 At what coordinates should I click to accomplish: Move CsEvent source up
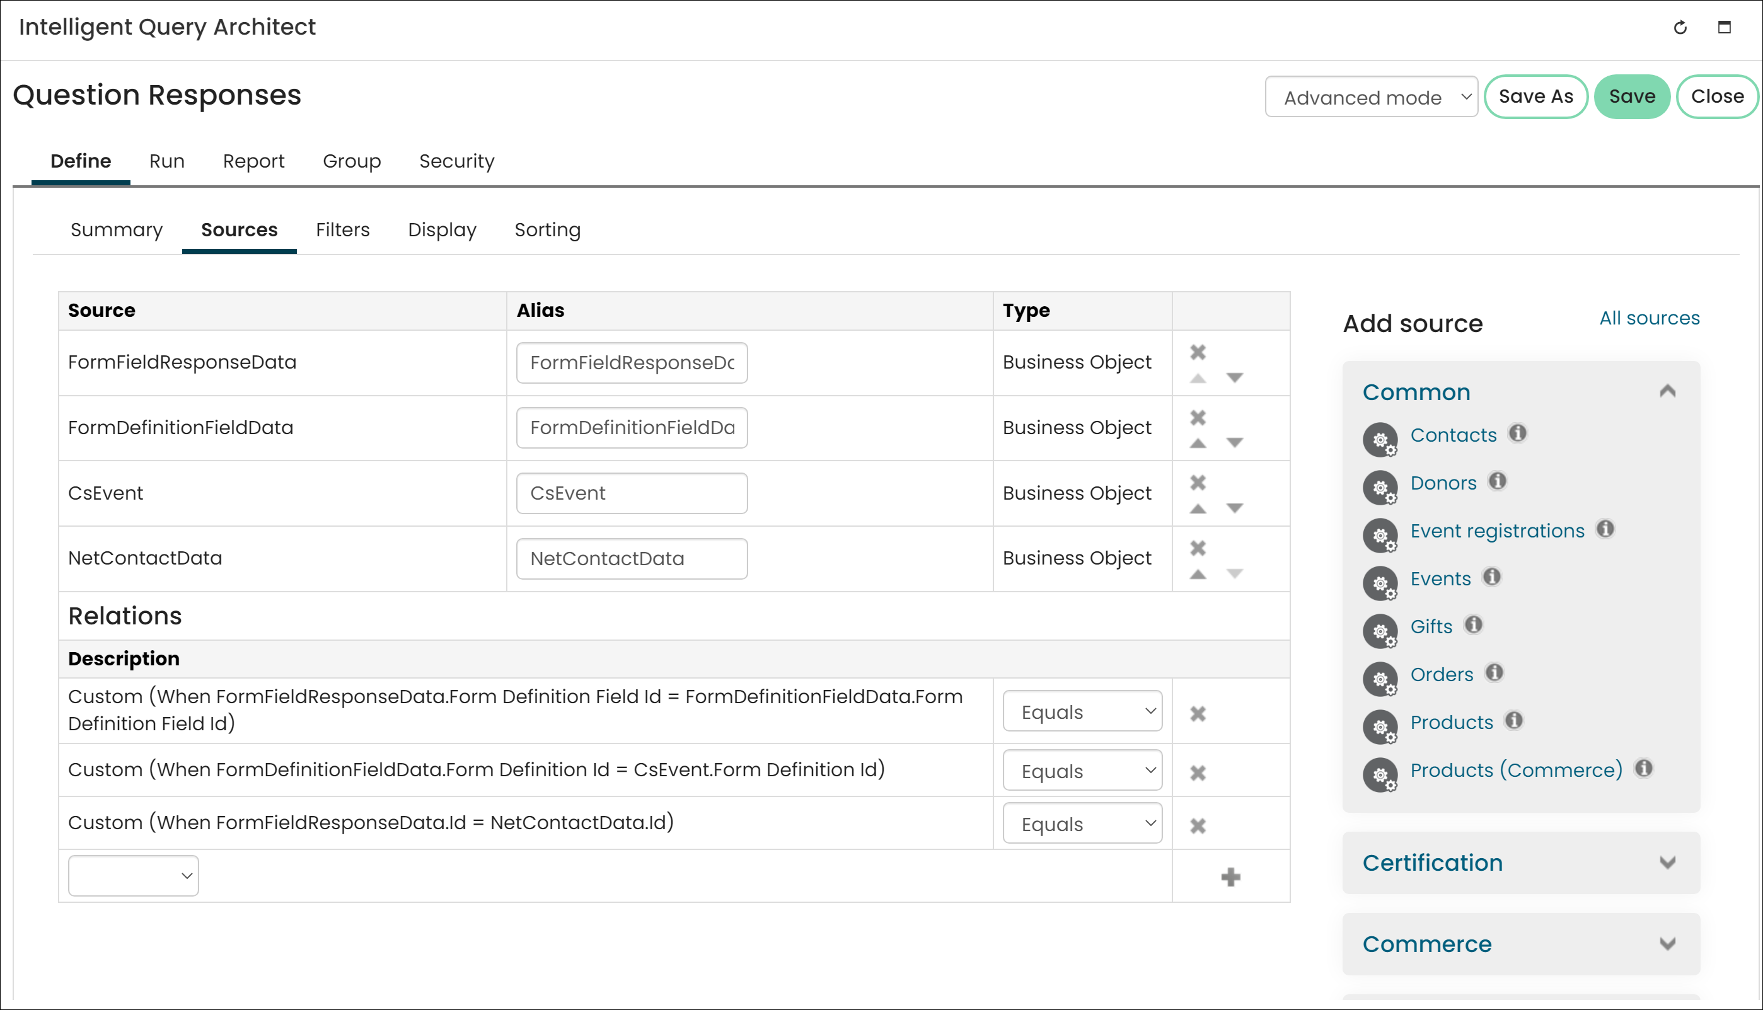coord(1198,508)
